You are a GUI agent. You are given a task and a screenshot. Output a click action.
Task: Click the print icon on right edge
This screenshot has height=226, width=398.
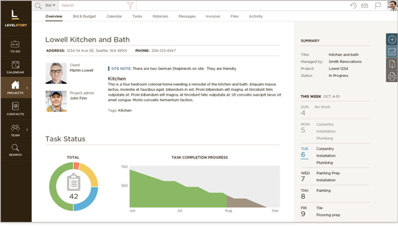click(392, 76)
